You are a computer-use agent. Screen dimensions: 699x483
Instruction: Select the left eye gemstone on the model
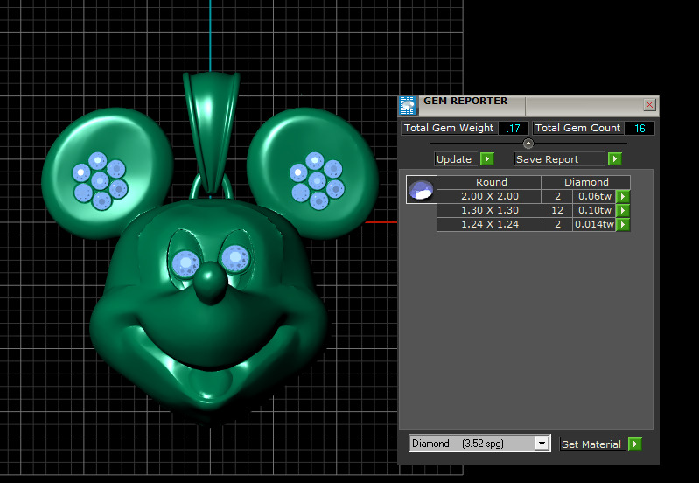tap(185, 263)
